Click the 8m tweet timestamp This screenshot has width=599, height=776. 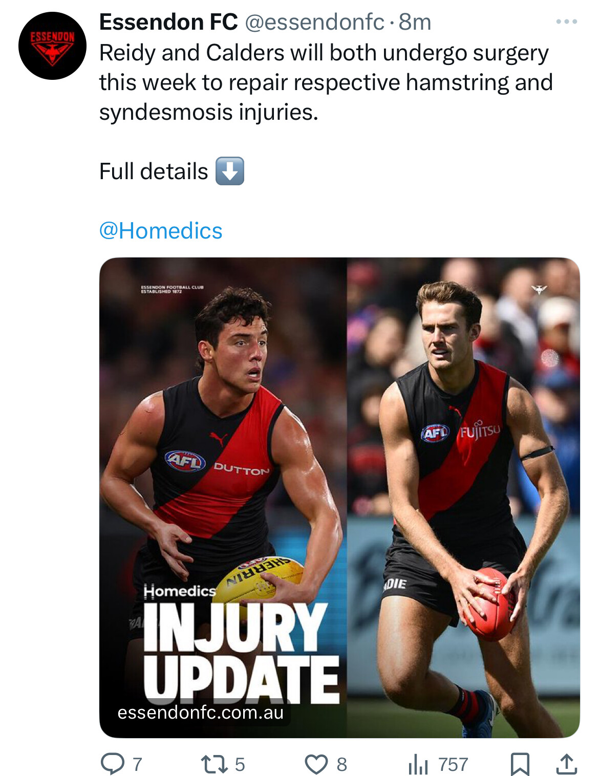(x=415, y=22)
